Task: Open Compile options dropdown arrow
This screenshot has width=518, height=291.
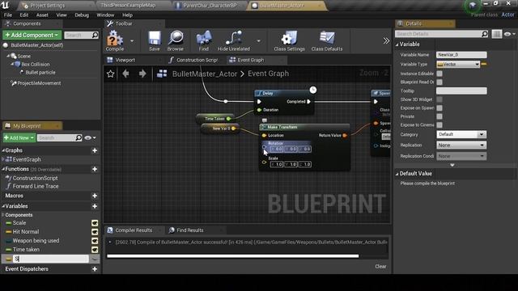Action: click(x=132, y=41)
